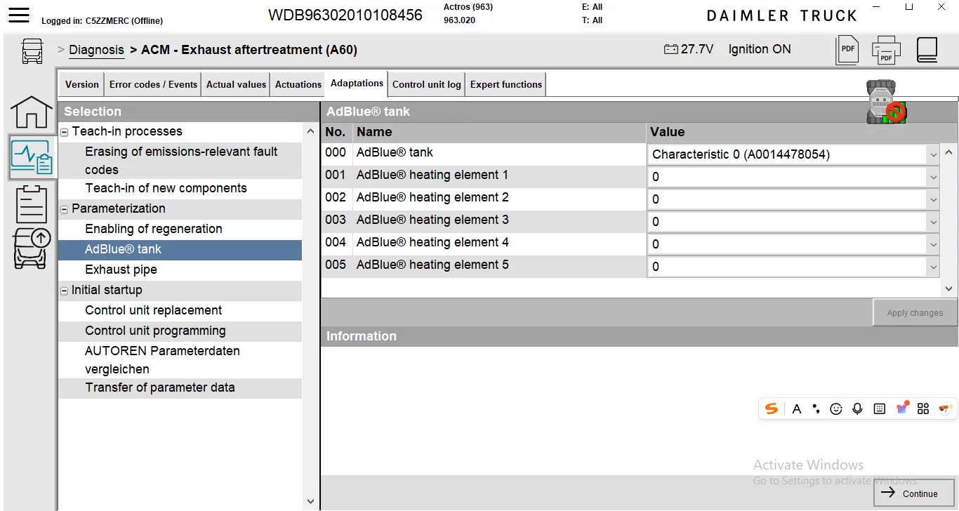Open the Actual values tab
959x511 pixels.
[236, 84]
